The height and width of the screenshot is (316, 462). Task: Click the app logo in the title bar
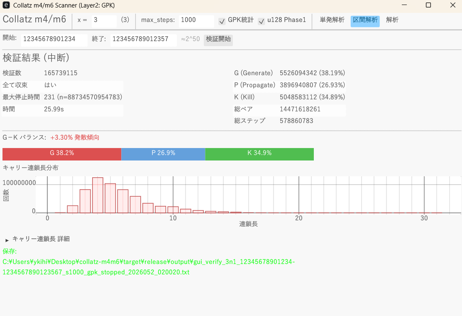coord(5,5)
